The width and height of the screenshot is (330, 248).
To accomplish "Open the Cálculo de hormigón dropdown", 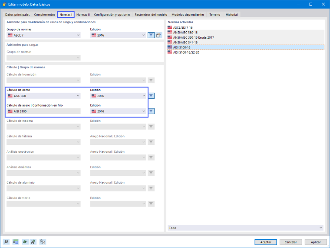I will coord(43,80).
